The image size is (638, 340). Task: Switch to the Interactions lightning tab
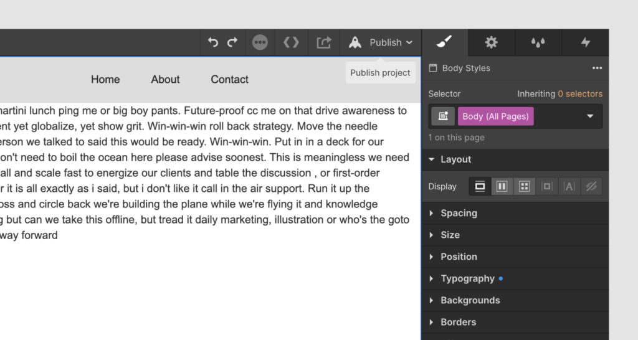click(585, 42)
